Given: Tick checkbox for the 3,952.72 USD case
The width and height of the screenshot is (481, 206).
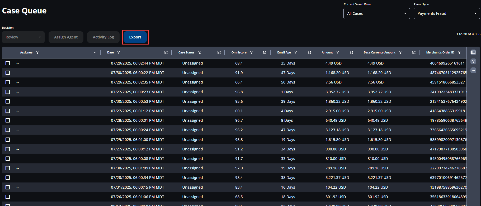Looking at the screenshot, I should pos(8,92).
